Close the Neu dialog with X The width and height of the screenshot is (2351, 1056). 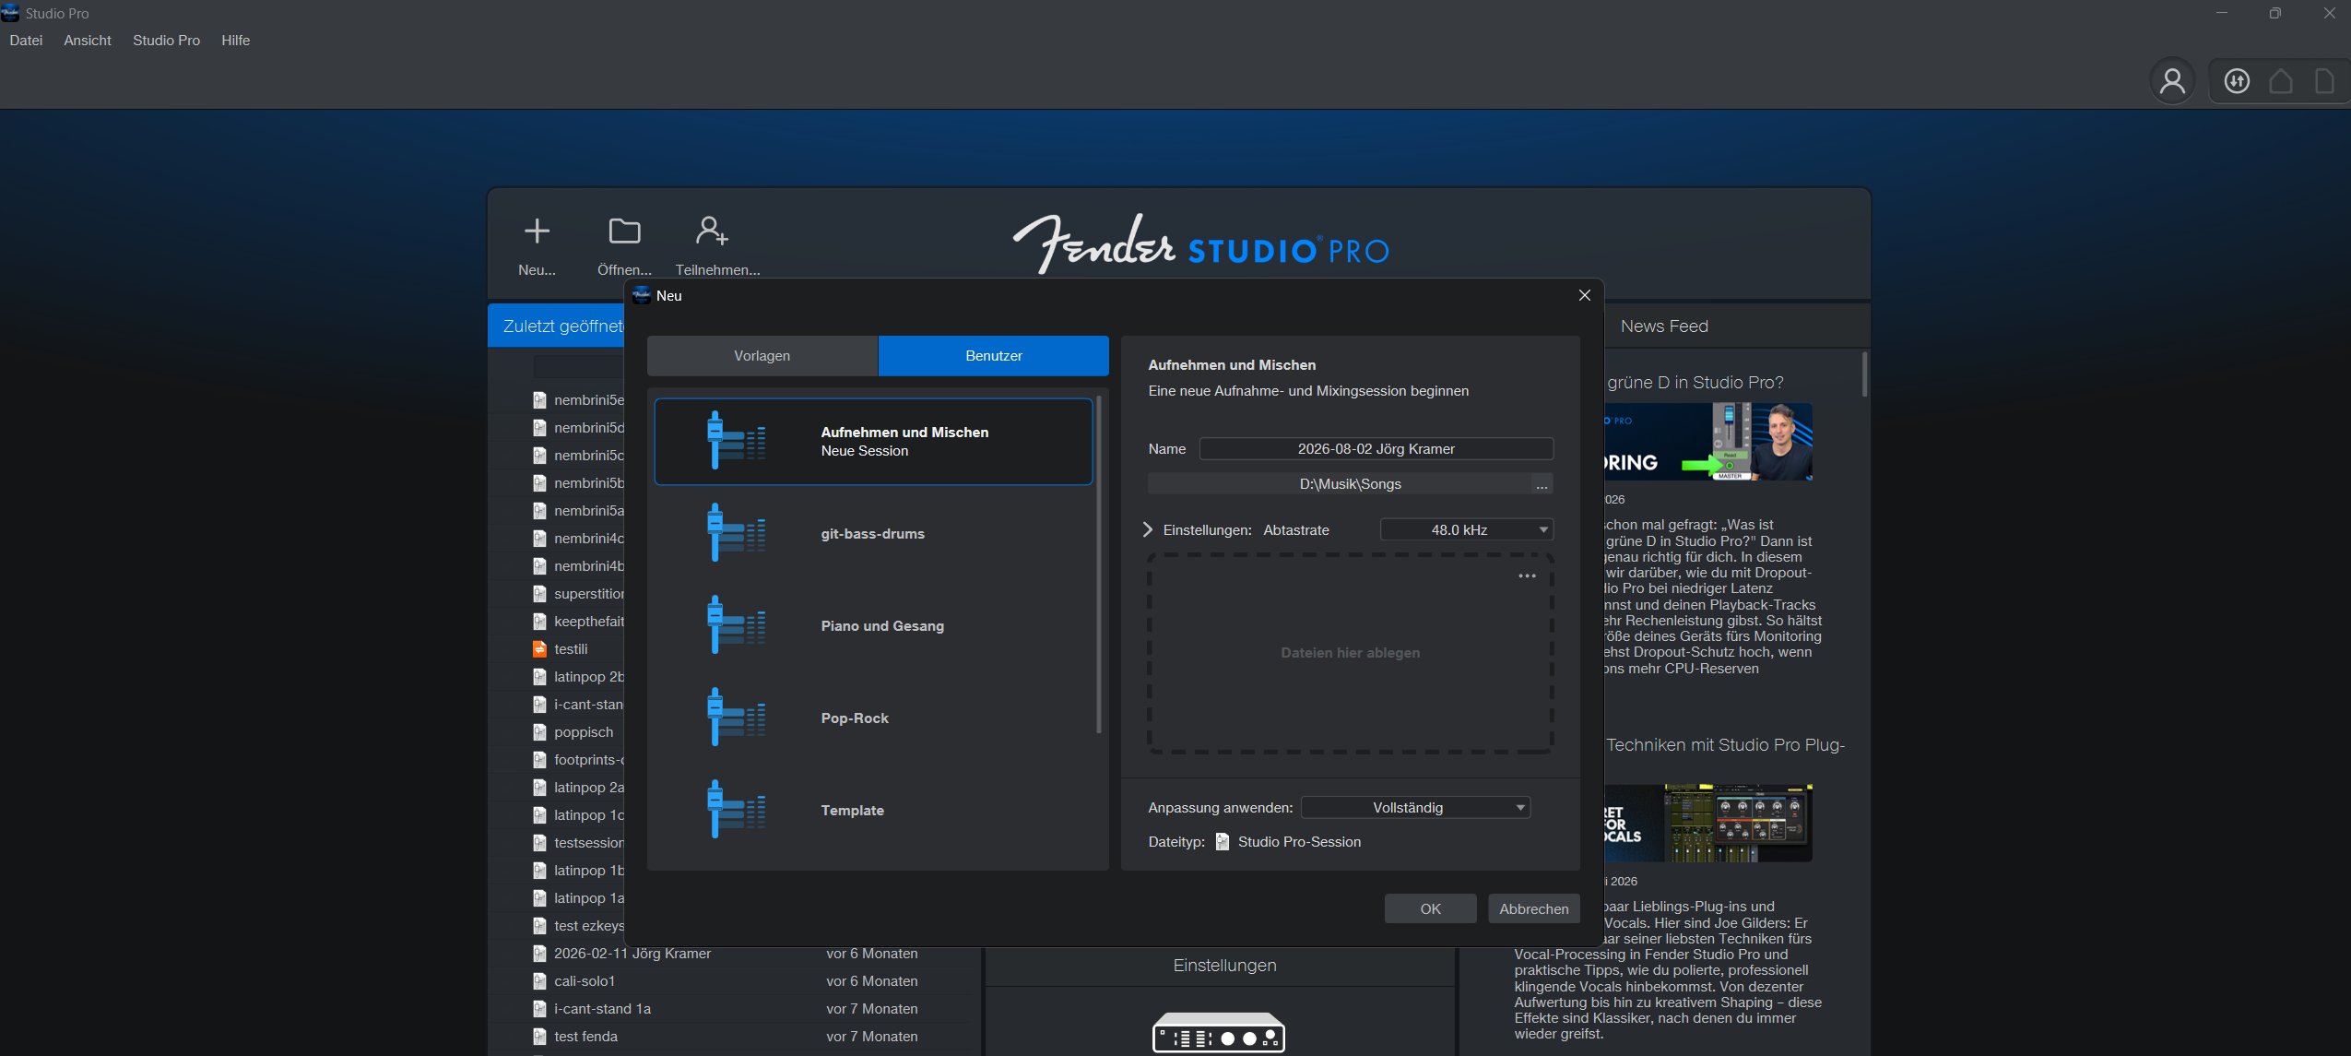[1584, 295]
